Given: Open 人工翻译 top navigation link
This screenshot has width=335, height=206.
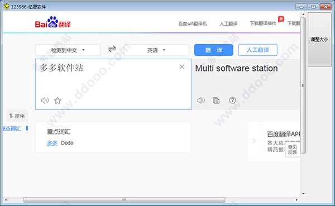Looking at the screenshot, I should pyautogui.click(x=228, y=23).
